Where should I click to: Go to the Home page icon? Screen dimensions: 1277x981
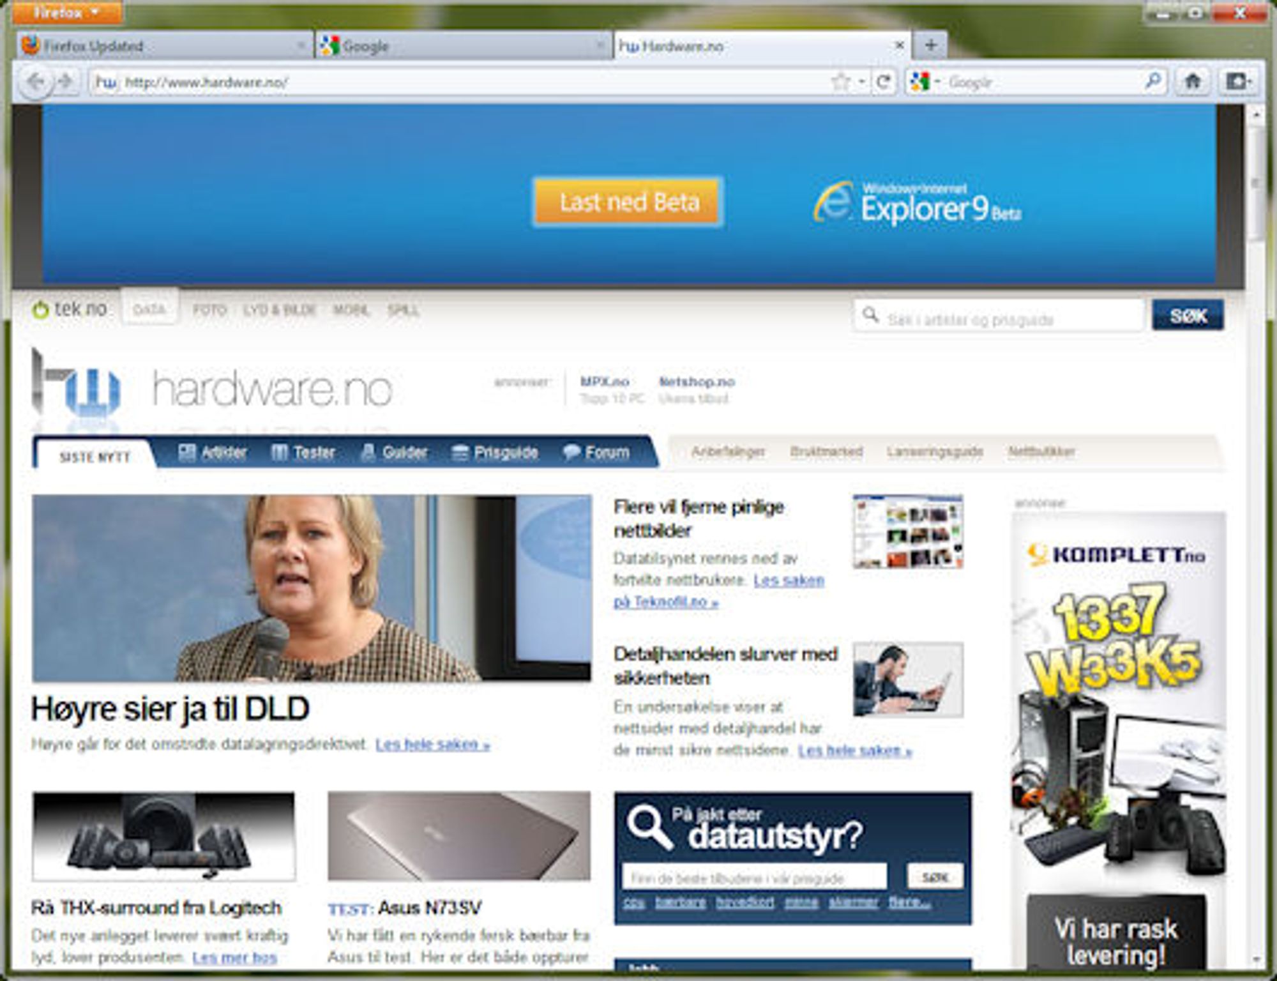(x=1192, y=82)
